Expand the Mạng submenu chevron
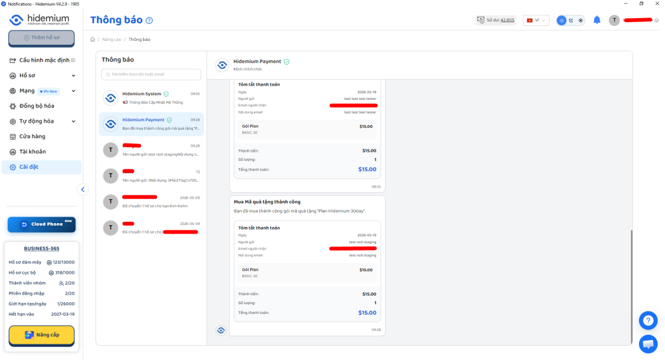 click(73, 91)
